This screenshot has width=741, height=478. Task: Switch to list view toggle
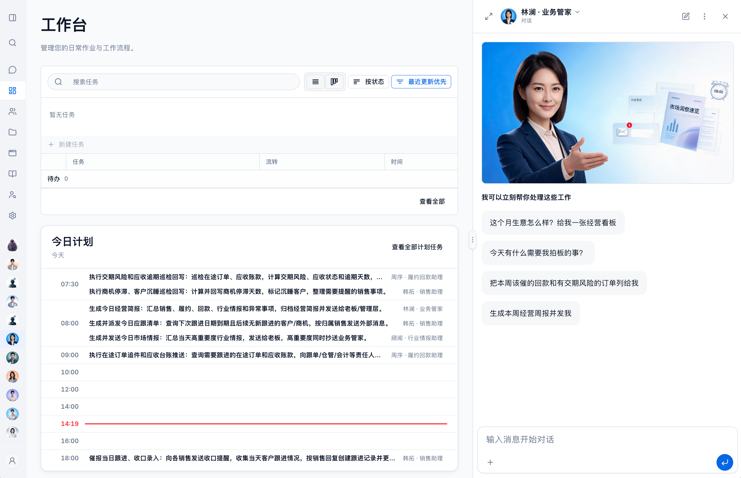pos(315,82)
